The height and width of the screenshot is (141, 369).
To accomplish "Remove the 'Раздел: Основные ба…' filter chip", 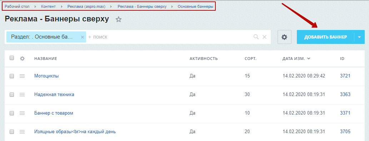I will pyautogui.click(x=83, y=37).
